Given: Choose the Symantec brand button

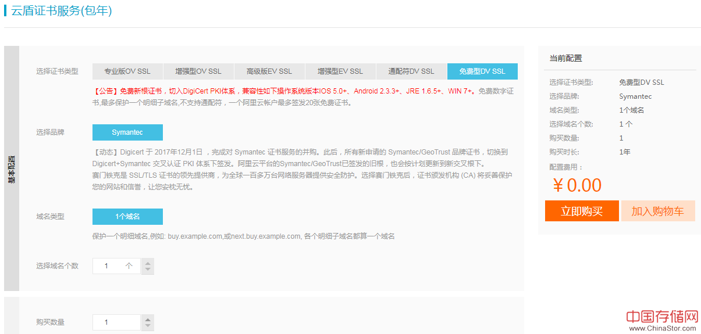Looking at the screenshot, I should coord(127,132).
